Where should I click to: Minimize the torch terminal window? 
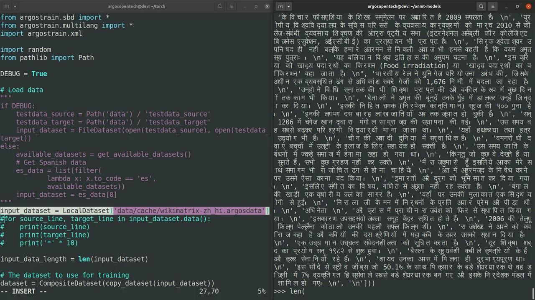245,6
